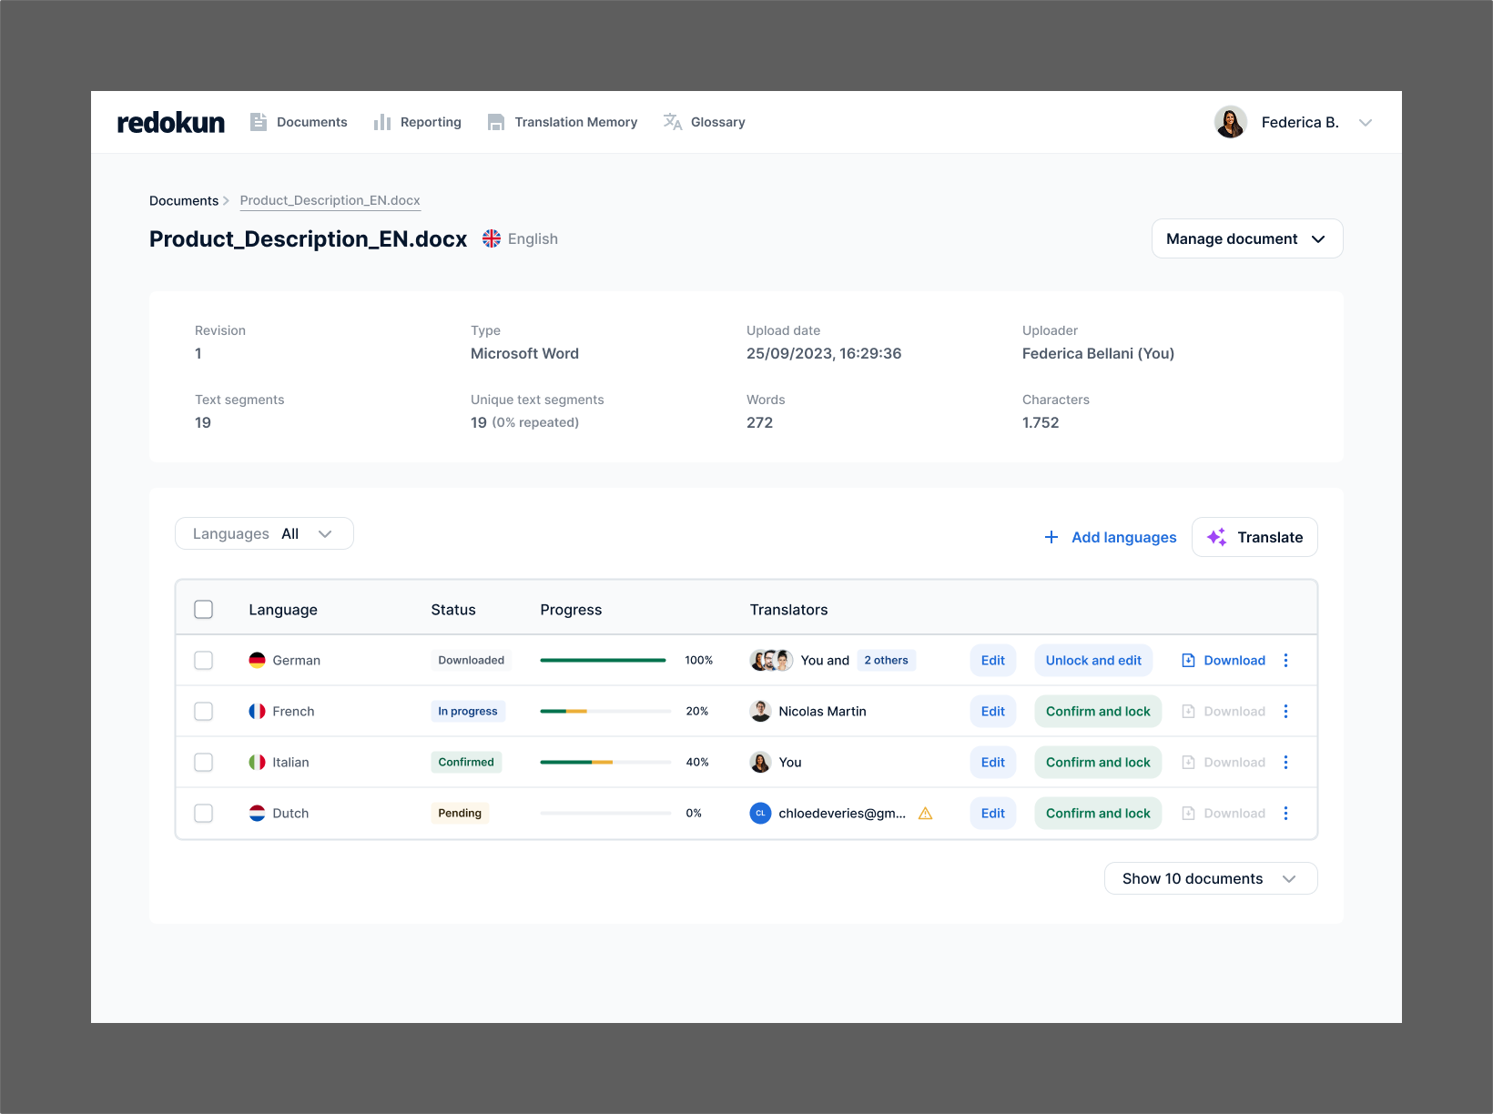The width and height of the screenshot is (1493, 1114).
Task: Click the '2 others' translators badge
Action: 887,660
